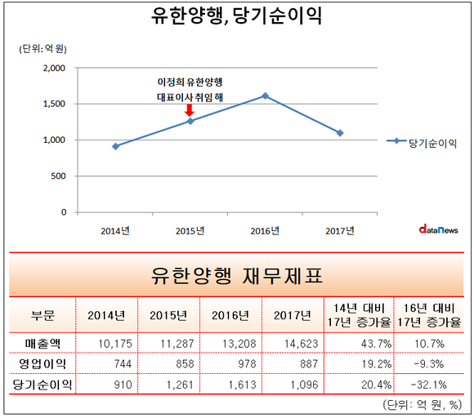Click the 2015년 table column header
The width and height of the screenshot is (474, 418).
168,316
